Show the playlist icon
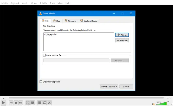The height and width of the screenshot is (106, 173). 40,103
